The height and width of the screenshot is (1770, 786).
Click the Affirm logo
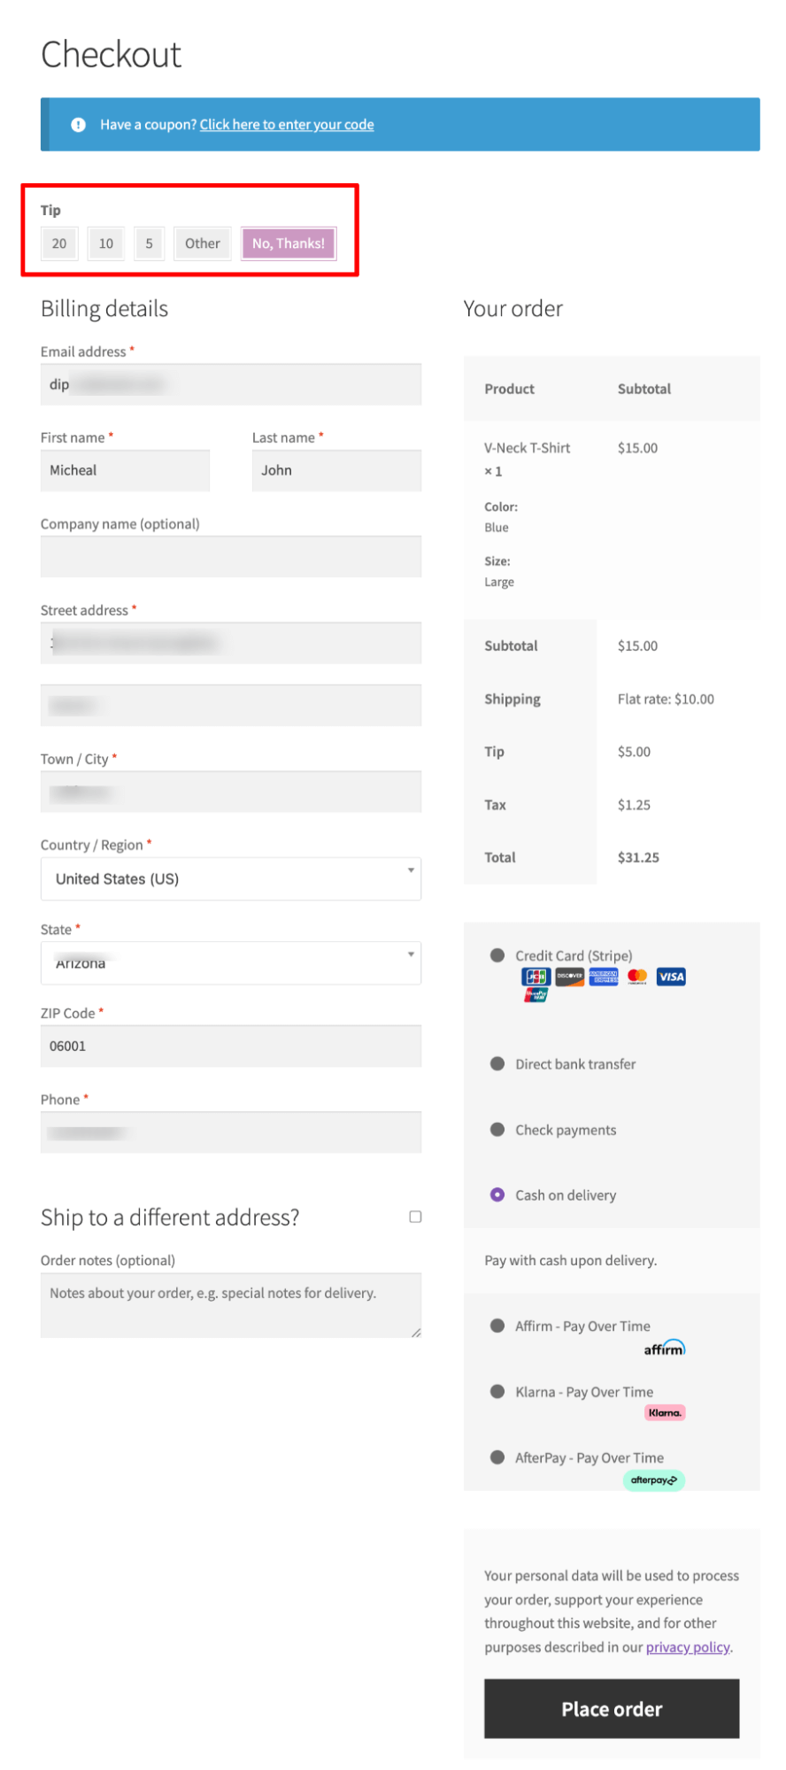665,1348
